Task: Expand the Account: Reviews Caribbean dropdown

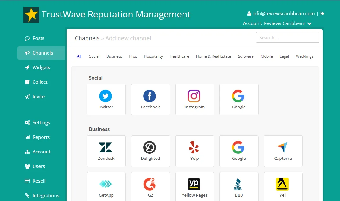Action: pyautogui.click(x=277, y=23)
